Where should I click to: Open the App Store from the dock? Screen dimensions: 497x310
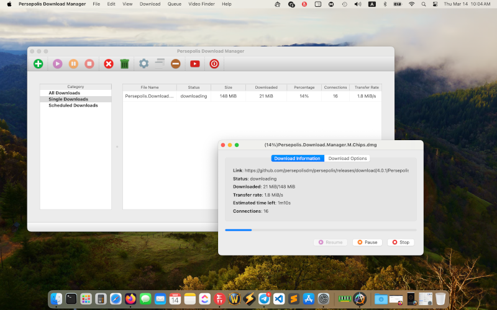[308, 299]
